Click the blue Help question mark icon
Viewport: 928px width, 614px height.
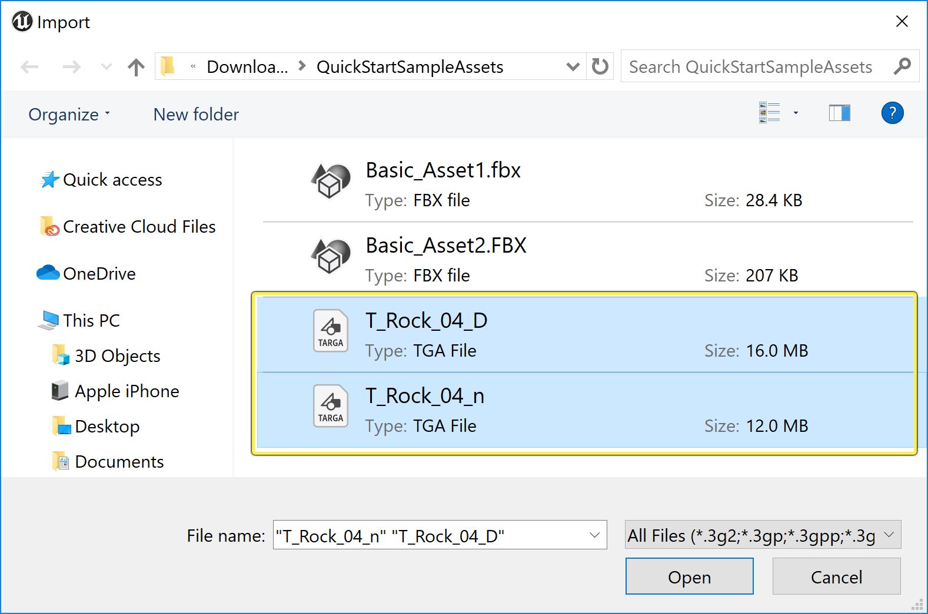click(892, 113)
